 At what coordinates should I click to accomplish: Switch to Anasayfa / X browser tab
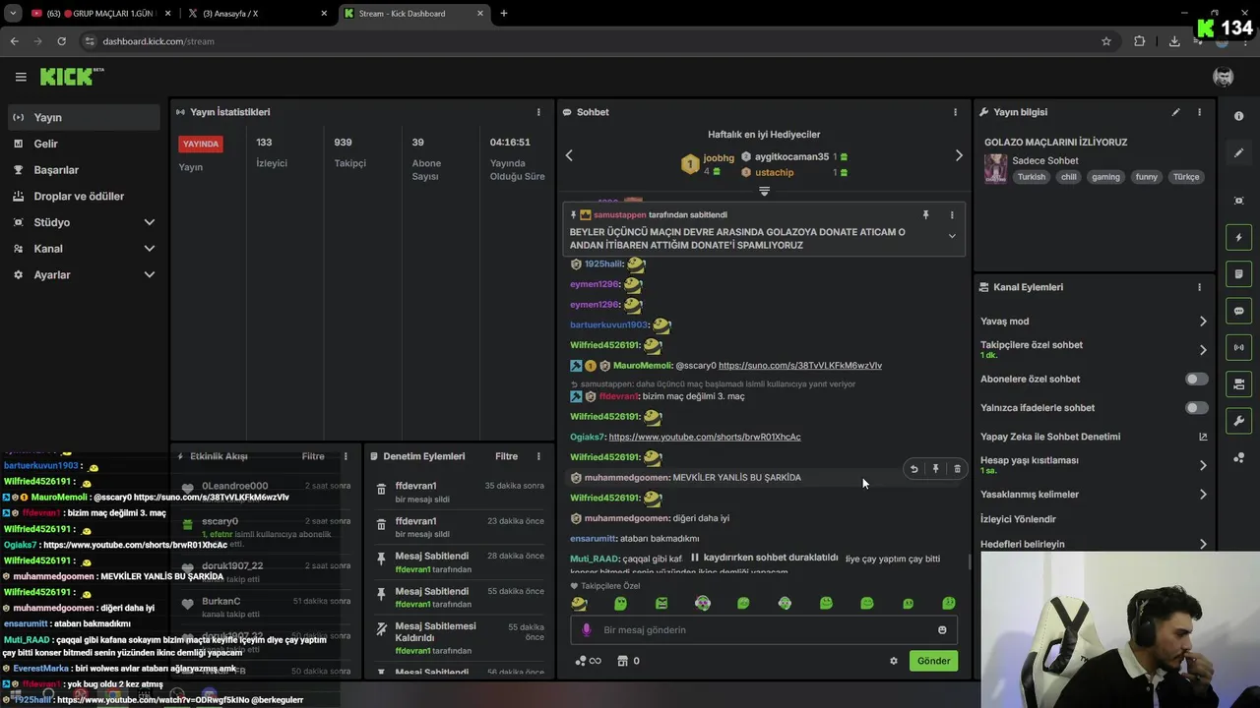click(256, 14)
